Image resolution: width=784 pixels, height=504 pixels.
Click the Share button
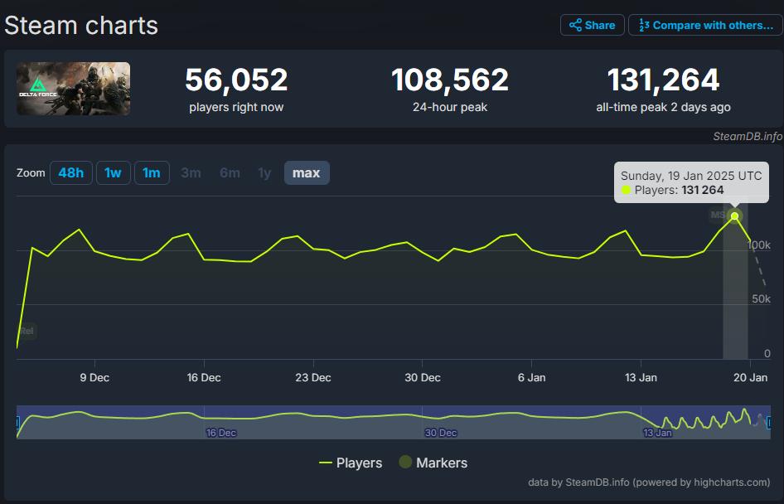click(592, 25)
